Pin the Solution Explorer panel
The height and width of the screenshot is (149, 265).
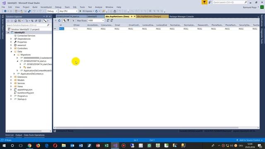pos(47,17)
